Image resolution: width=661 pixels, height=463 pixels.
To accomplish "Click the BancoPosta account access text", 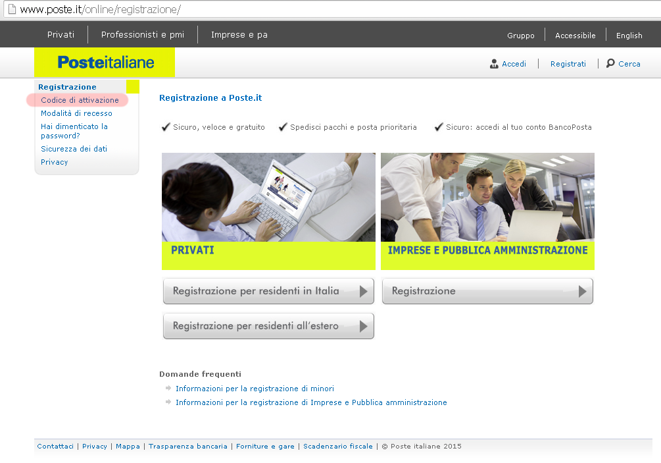I will click(519, 127).
